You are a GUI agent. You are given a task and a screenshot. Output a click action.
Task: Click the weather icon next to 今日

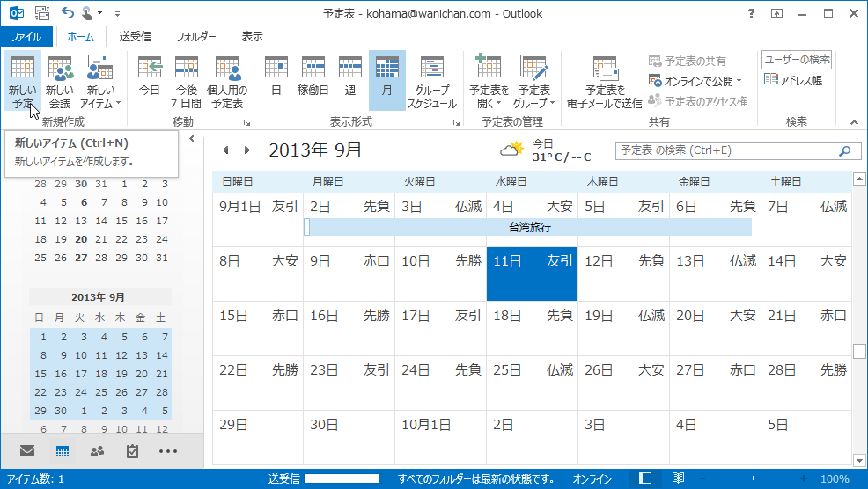(511, 149)
